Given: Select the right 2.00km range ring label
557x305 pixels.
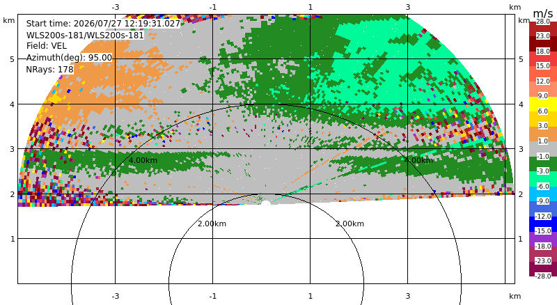Looking at the screenshot, I should 350,224.
